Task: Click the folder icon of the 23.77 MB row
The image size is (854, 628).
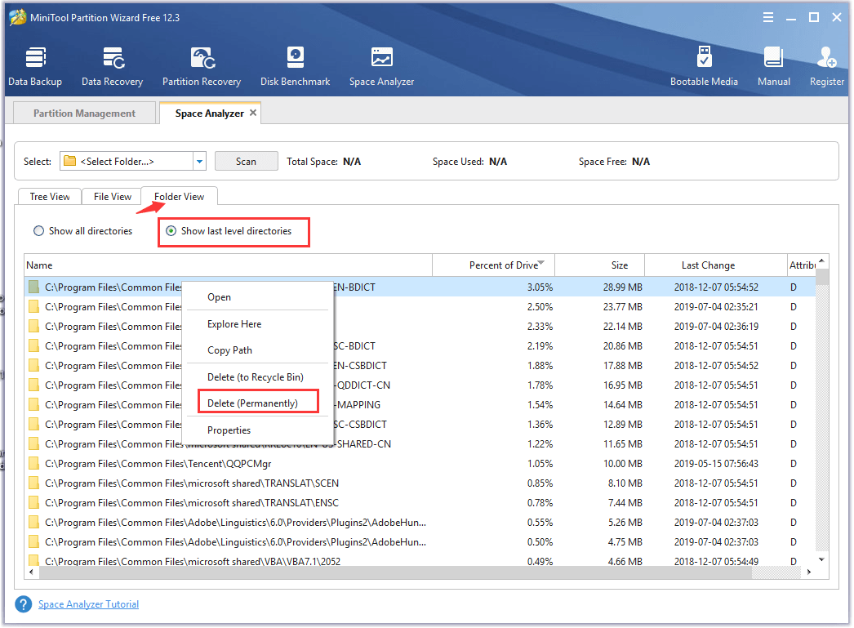Action: pos(33,306)
